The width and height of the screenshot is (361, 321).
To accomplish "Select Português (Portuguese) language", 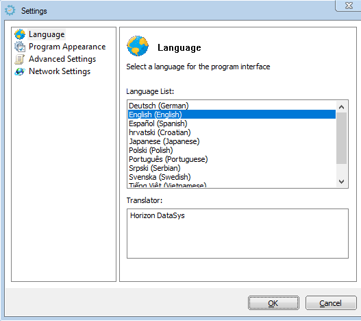I will pyautogui.click(x=232, y=159).
